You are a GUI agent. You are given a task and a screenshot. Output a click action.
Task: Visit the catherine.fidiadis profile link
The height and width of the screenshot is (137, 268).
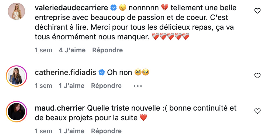coord(66,72)
